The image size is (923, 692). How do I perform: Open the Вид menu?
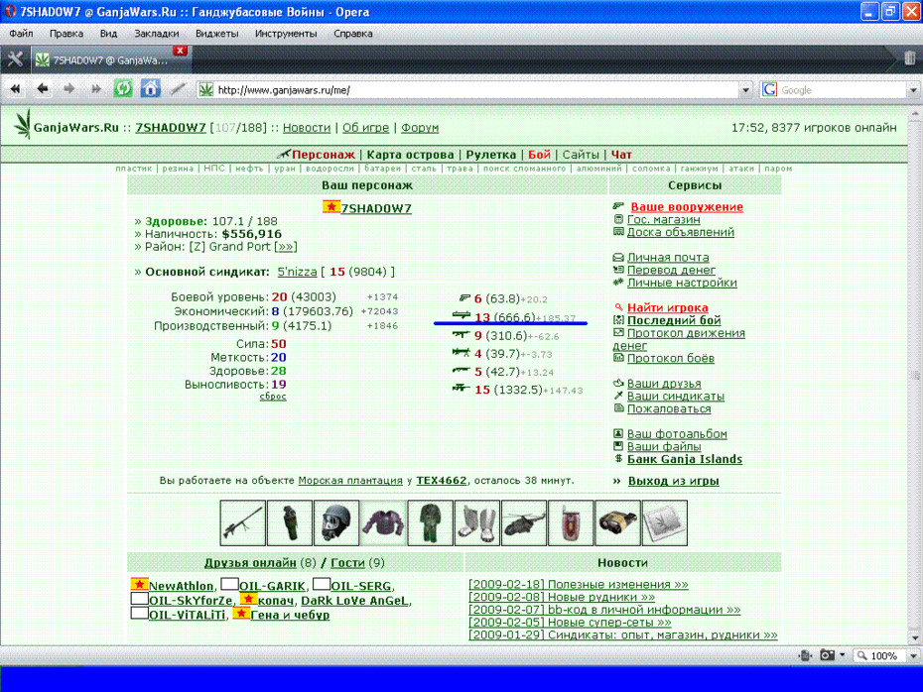click(108, 34)
